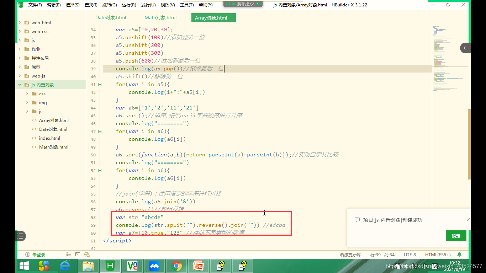Open the VNC taskbar icon
Screen dimensions: 486x273
pyautogui.click(x=132, y=266)
